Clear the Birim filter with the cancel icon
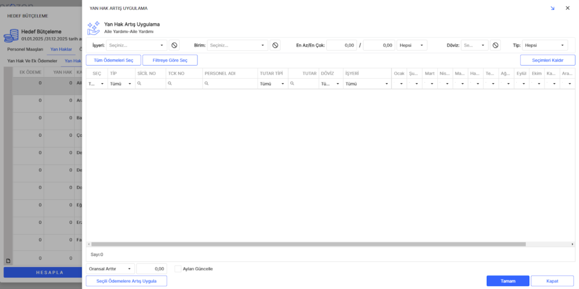Image resolution: width=579 pixels, height=289 pixels. 275,45
